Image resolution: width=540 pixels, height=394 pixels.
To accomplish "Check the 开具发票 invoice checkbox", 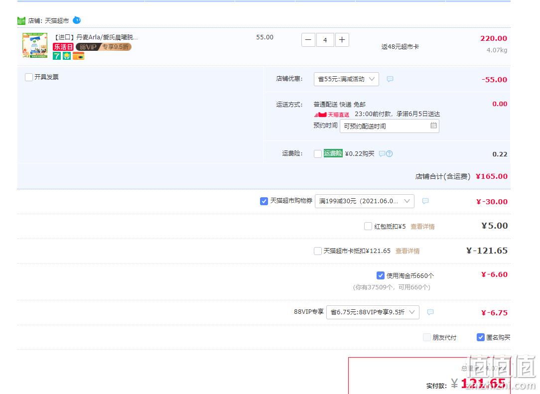I will [29, 77].
